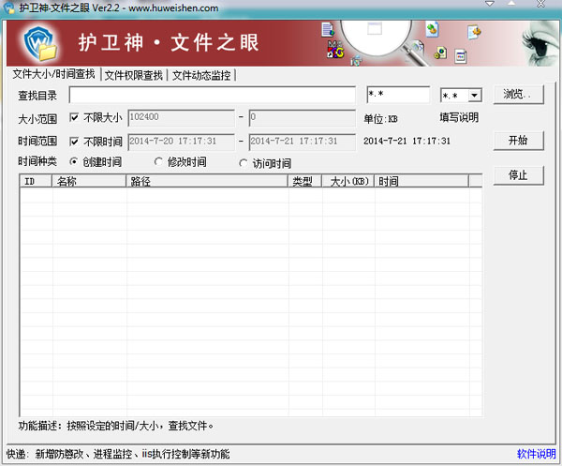Select the 访问时间 radio button
562x466 pixels.
coord(243,163)
